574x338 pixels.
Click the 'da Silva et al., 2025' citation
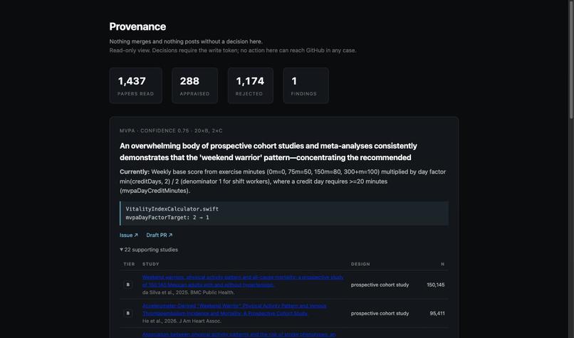(189, 292)
